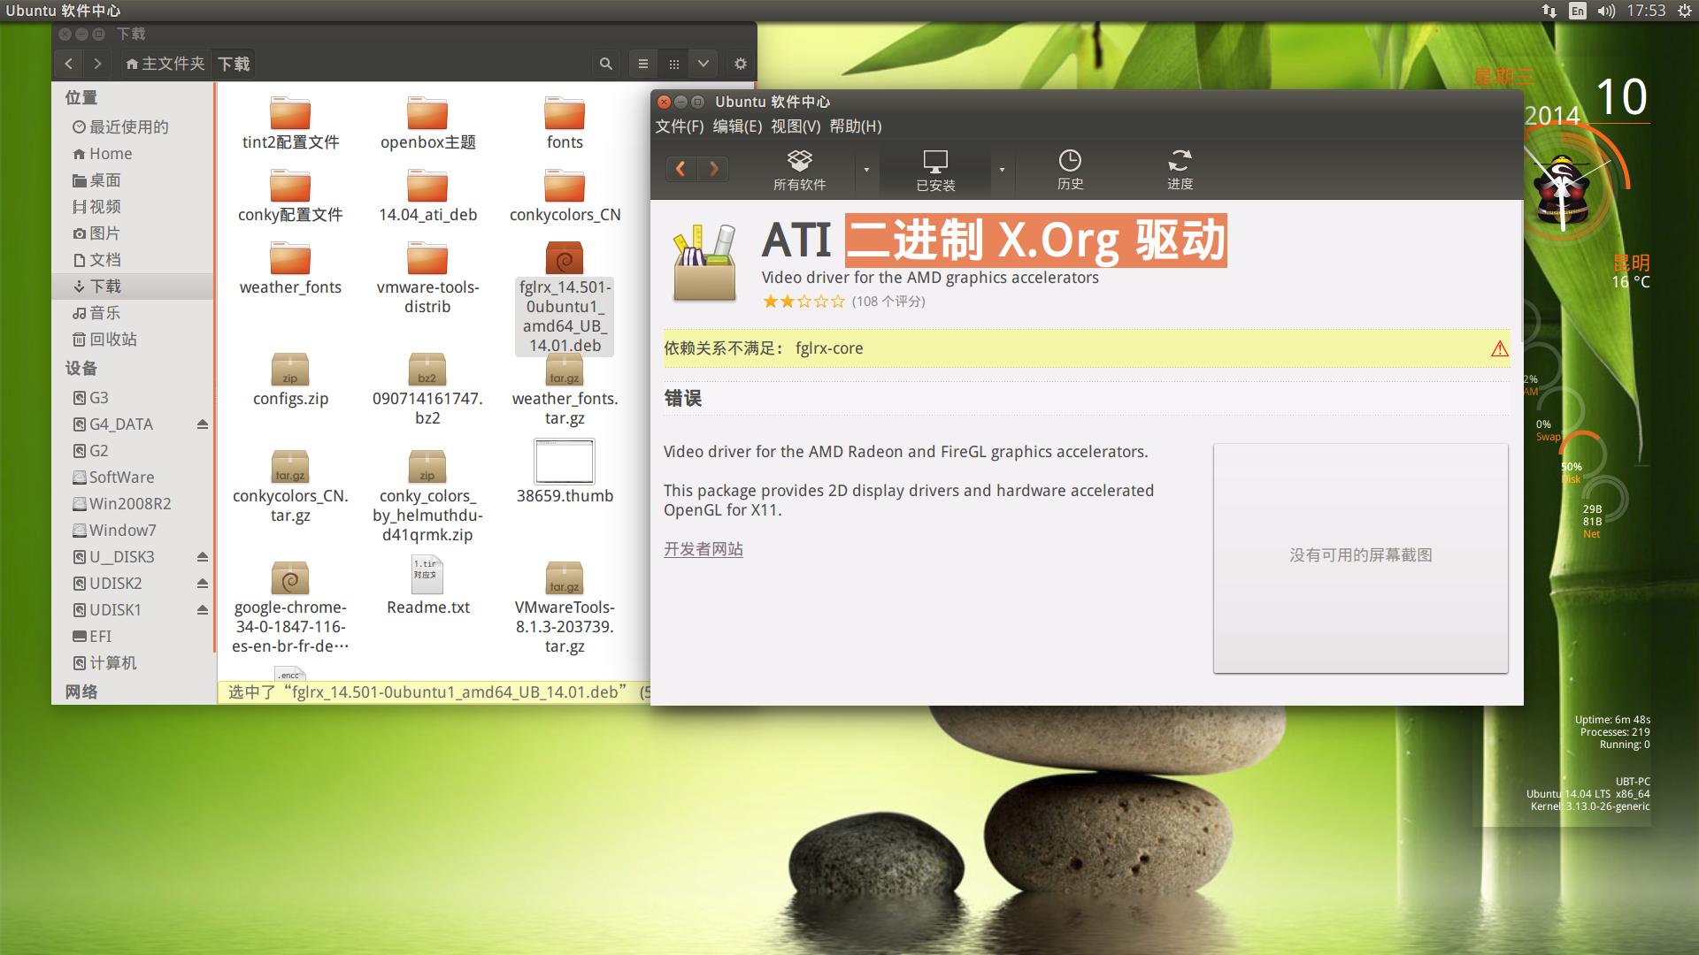Click the ATI driver package icon
The width and height of the screenshot is (1699, 955).
point(704,264)
